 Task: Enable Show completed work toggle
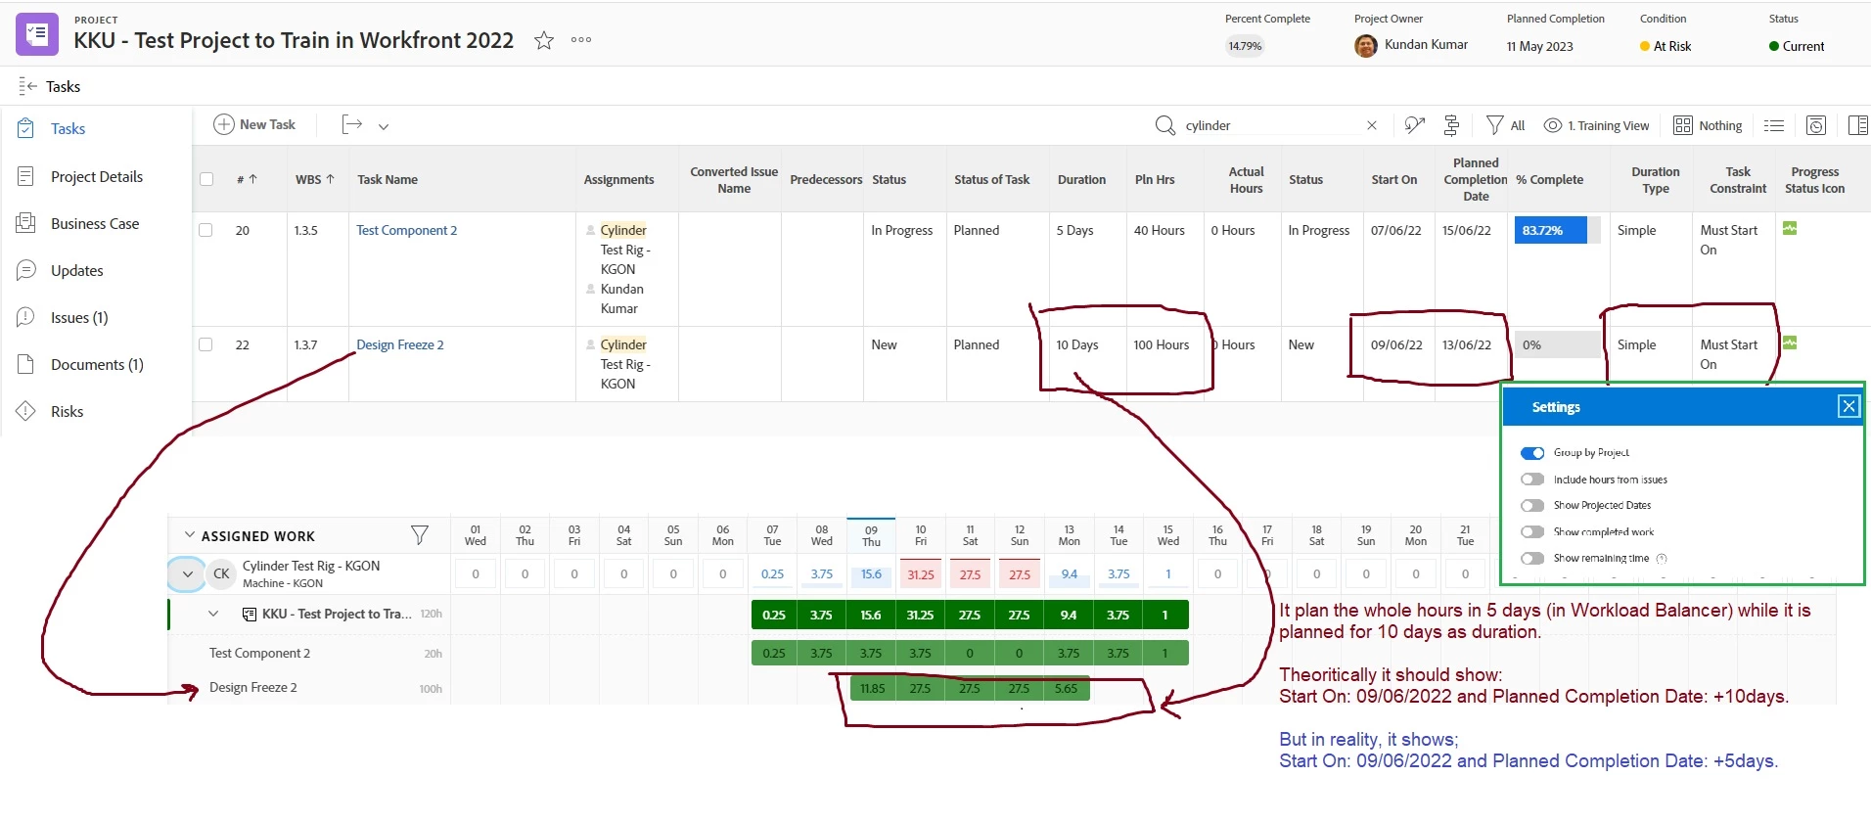pyautogui.click(x=1532, y=532)
